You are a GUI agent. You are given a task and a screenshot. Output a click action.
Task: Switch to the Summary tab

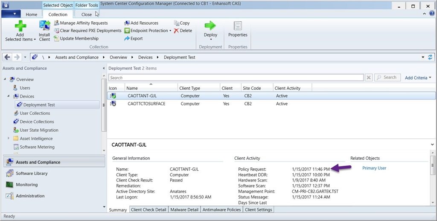[x=118, y=210]
